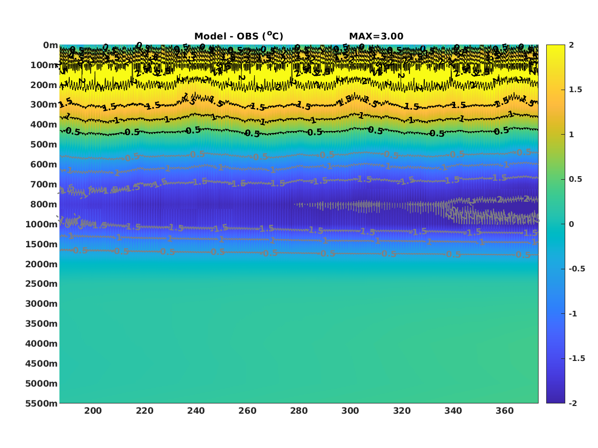598x448 pixels.
Task: Click the colorbar tick label '-2'
Action: 573,403
